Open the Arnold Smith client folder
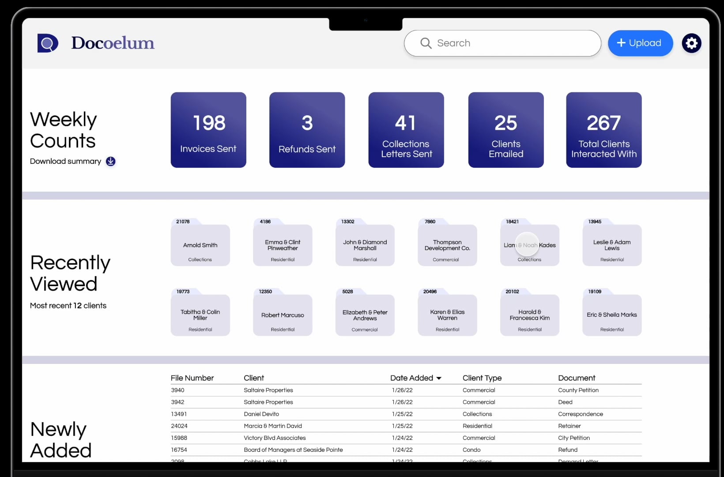 click(x=200, y=242)
